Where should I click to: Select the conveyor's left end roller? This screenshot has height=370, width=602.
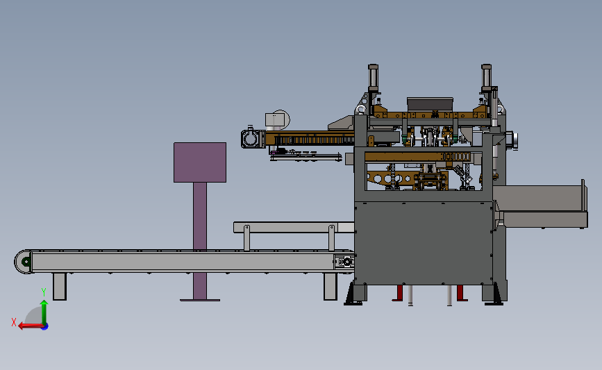(x=24, y=262)
